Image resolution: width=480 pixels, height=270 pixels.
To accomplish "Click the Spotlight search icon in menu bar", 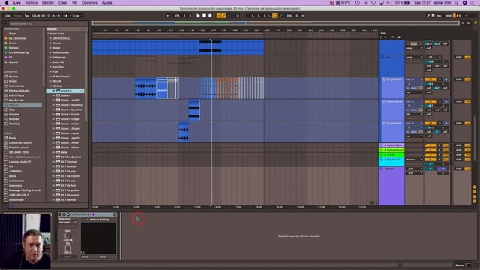I will coord(457,3).
